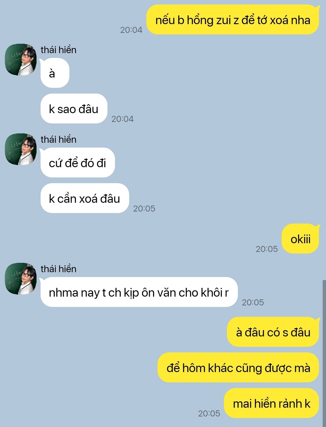This screenshot has width=326, height=427.
Task: Select the 'để hôm khác cũng được mà' message
Action: coord(238,368)
